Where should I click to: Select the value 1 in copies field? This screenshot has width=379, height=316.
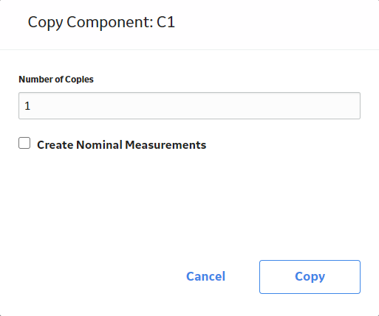pyautogui.click(x=27, y=106)
